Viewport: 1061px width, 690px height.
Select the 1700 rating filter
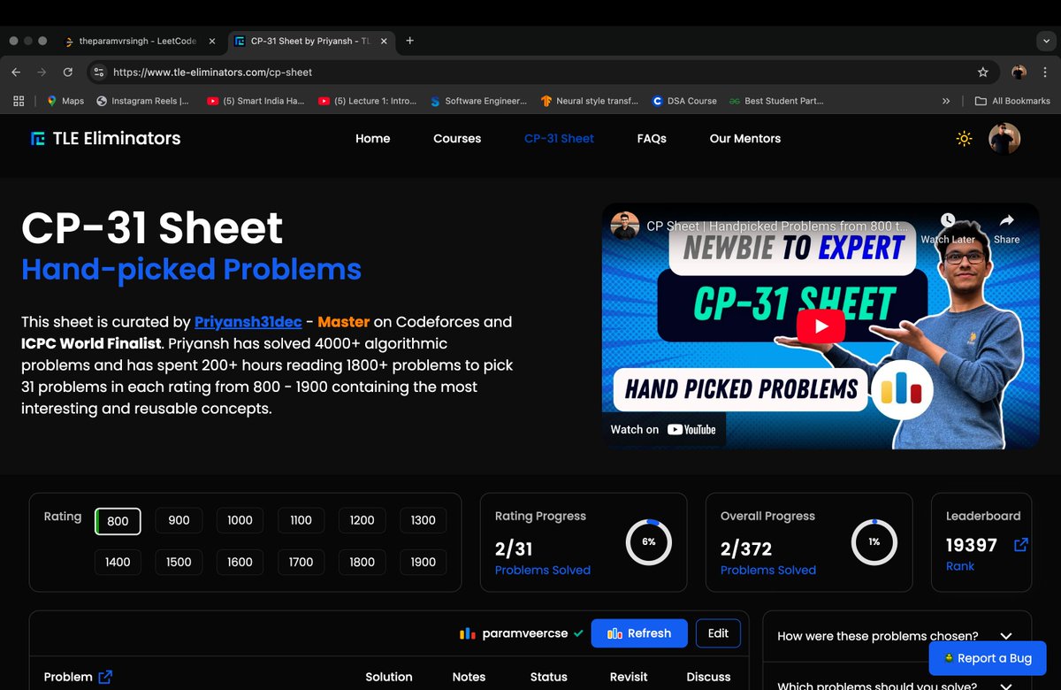pyautogui.click(x=301, y=562)
